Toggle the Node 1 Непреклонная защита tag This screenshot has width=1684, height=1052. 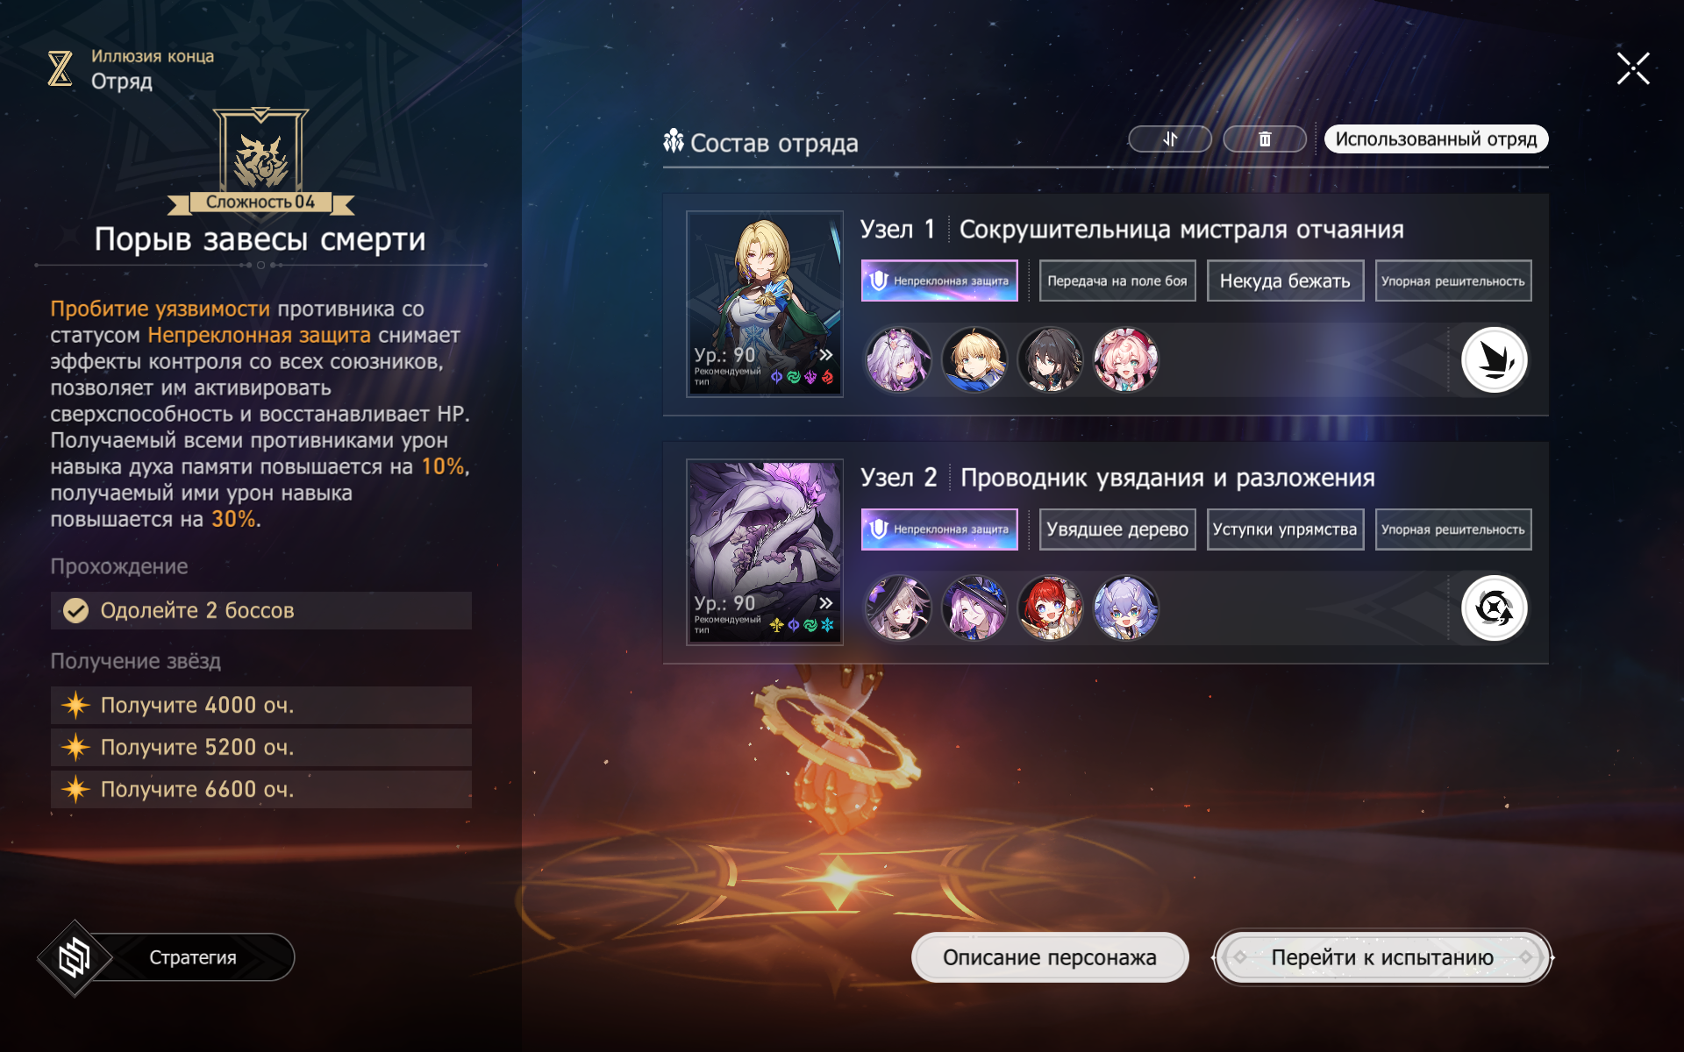939,281
